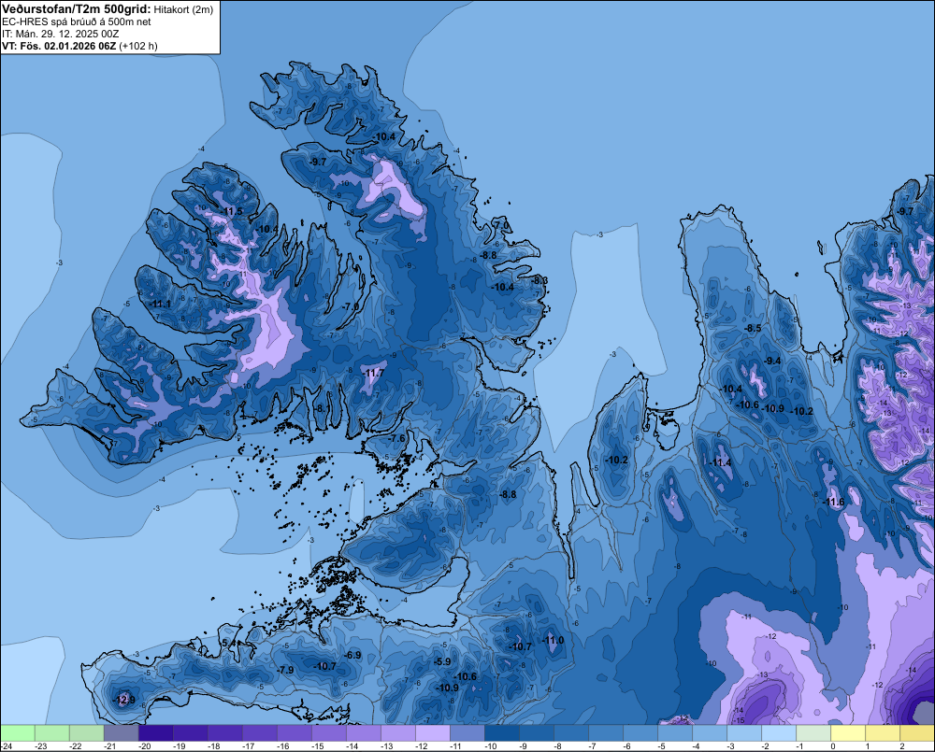Click the legend scale label '-16'
Viewport: 935px width, 752px height.
(283, 746)
